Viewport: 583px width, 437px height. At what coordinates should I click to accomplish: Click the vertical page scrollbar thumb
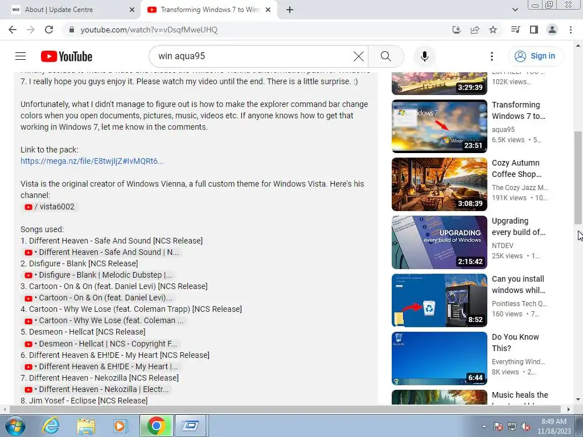pos(578,178)
